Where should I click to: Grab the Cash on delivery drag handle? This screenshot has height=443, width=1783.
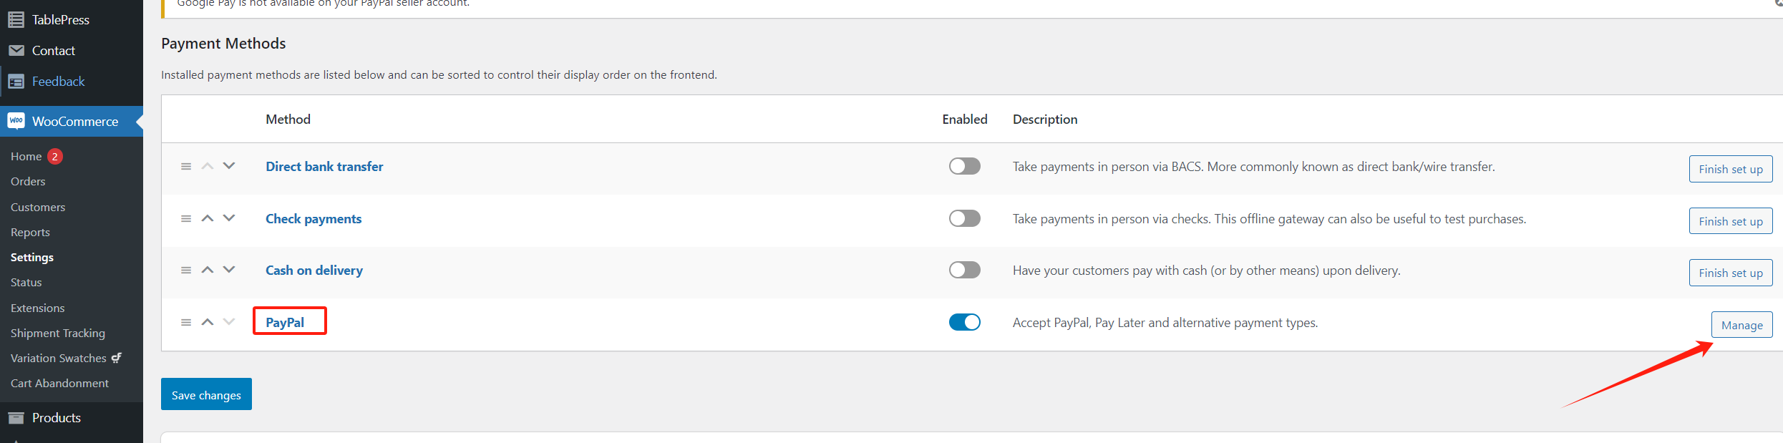coord(186,270)
